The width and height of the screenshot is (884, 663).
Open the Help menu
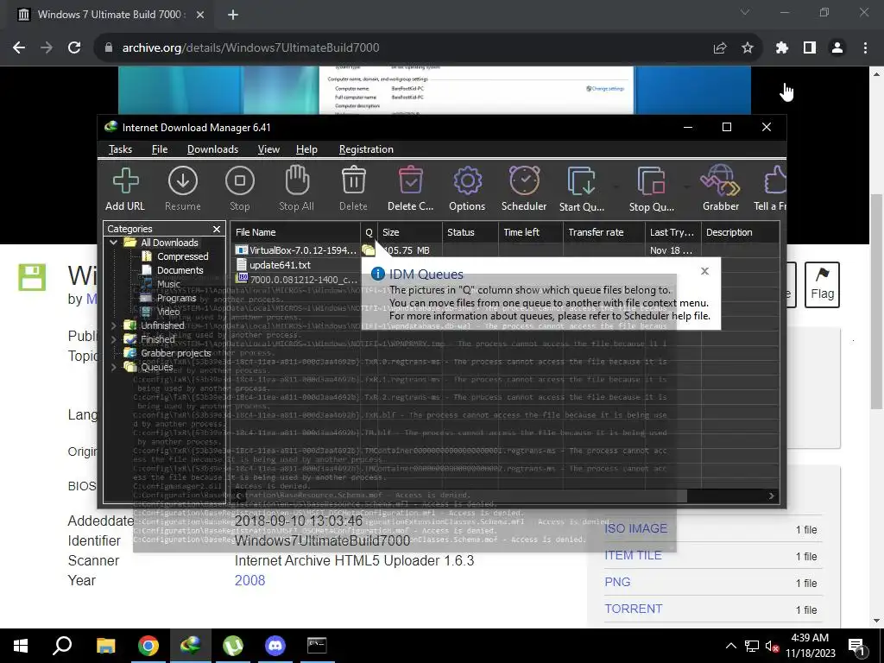306,149
